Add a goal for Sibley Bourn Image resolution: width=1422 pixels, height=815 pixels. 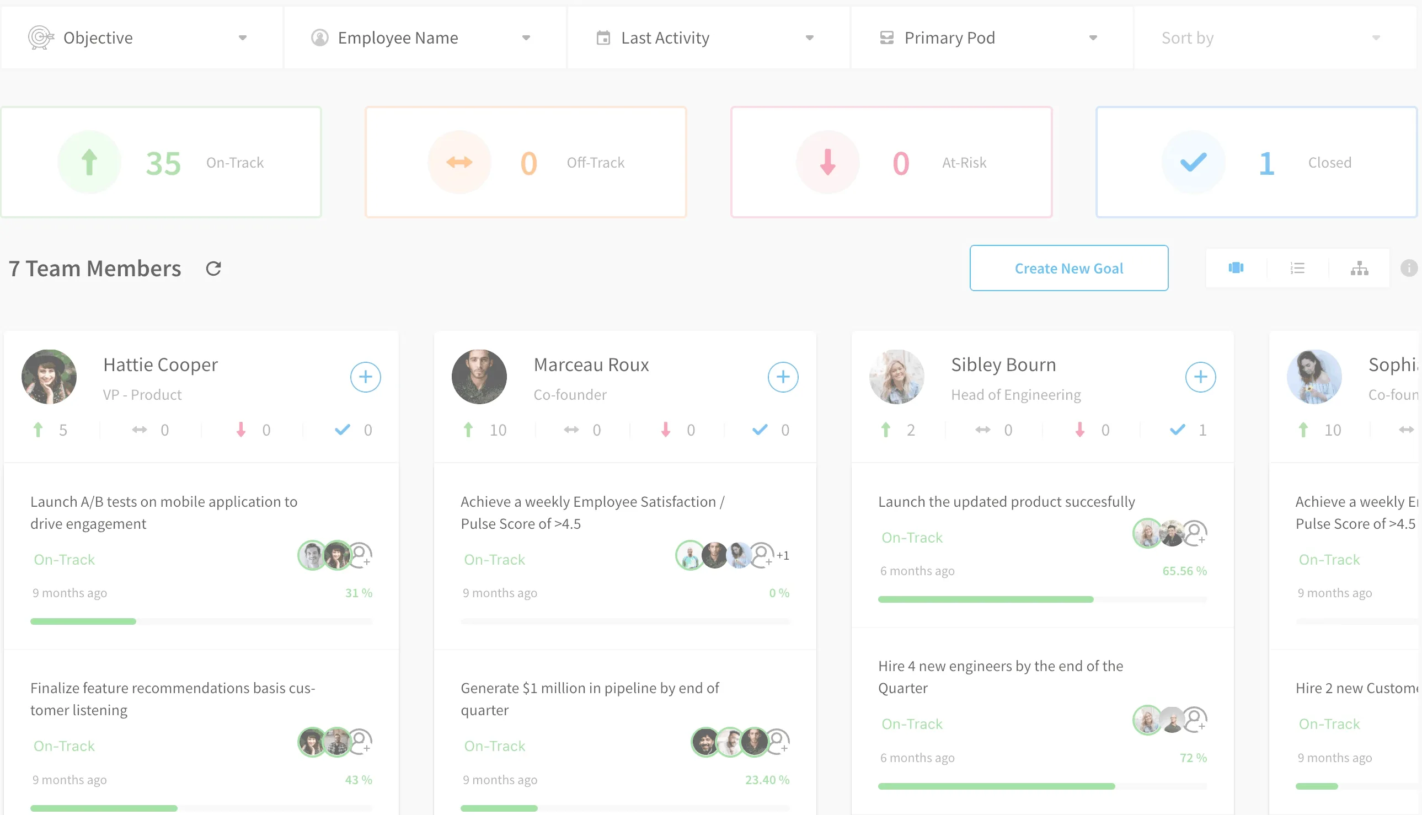pos(1200,377)
